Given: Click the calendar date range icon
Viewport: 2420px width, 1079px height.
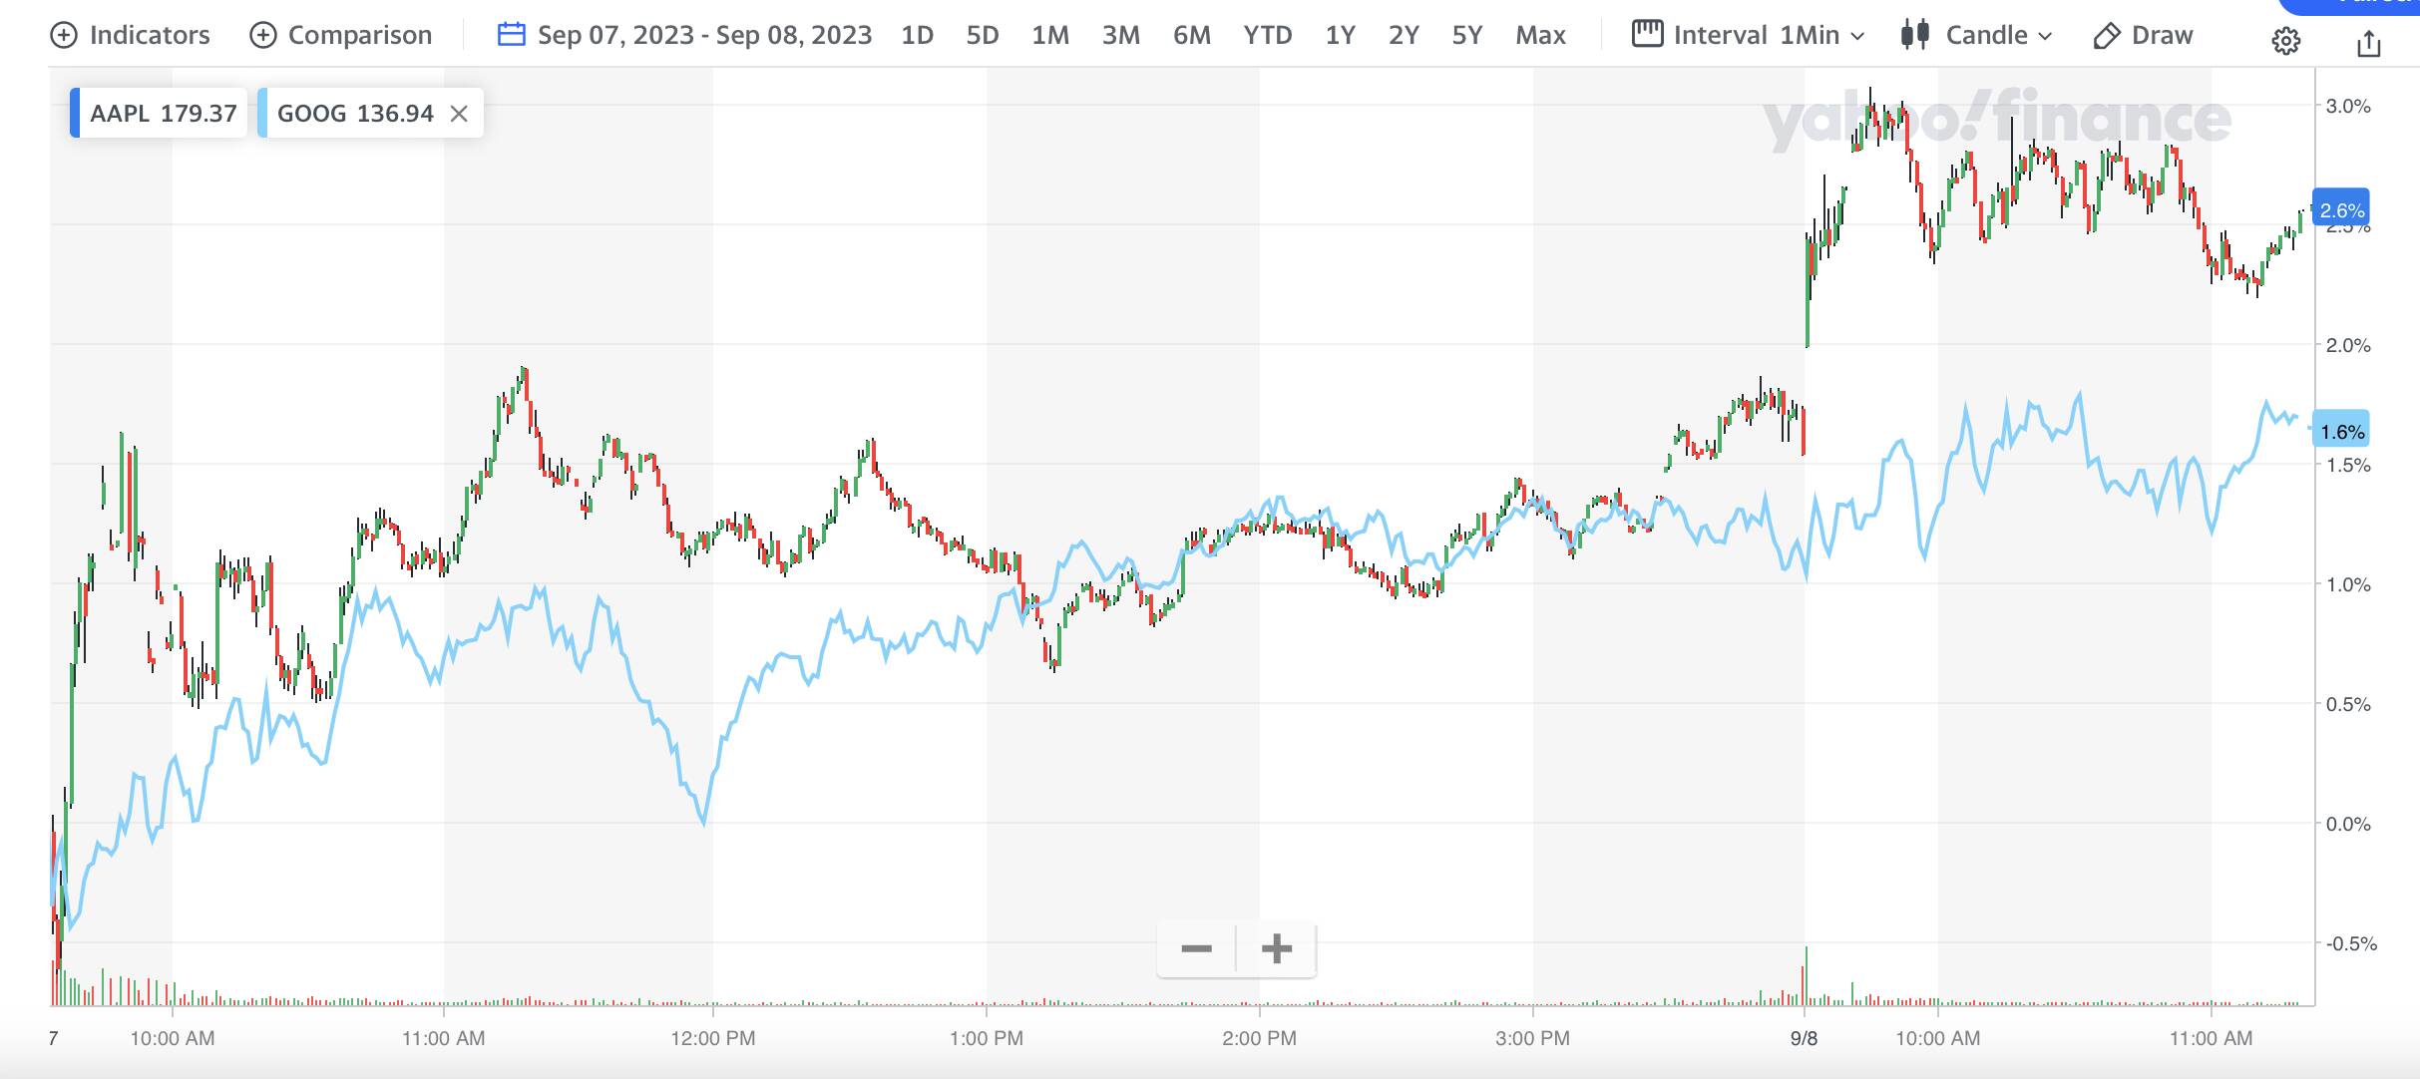Looking at the screenshot, I should click(511, 35).
